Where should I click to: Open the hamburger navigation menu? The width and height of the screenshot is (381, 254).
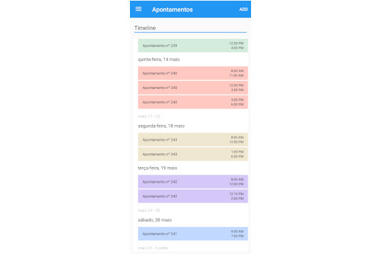[x=139, y=10]
